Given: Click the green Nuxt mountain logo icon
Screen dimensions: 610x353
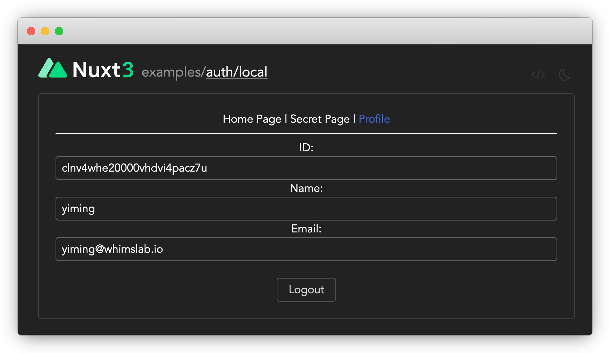Looking at the screenshot, I should pyautogui.click(x=52, y=69).
